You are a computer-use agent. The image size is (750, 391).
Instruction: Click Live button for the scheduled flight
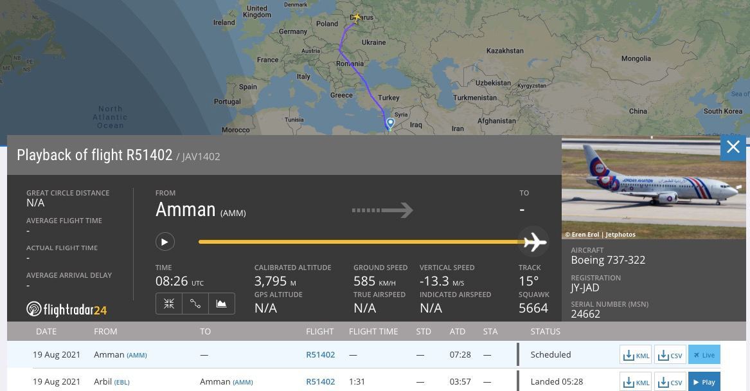(704, 354)
